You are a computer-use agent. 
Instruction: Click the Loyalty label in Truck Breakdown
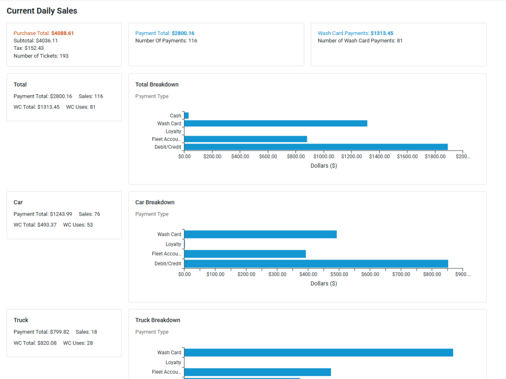173,362
